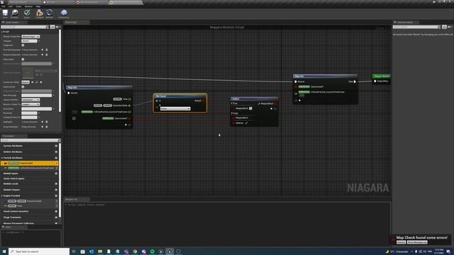Clear the Required Dependencies array with trash icon
The image size is (454, 255).
[47, 55]
